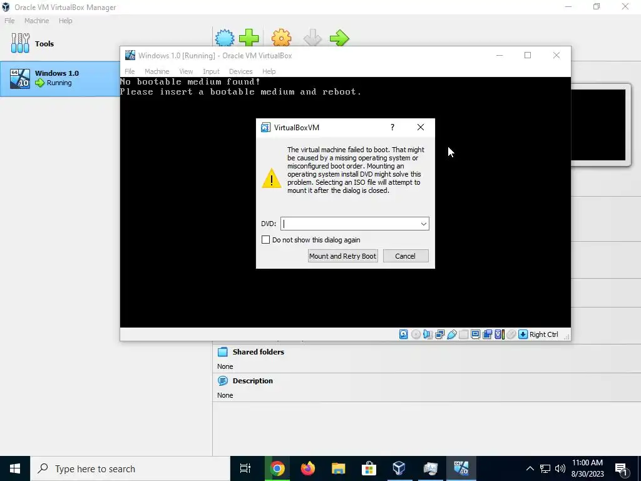Screen dimensions: 641x481
Task: Open the VM window Input menu
Action: (212, 71)
